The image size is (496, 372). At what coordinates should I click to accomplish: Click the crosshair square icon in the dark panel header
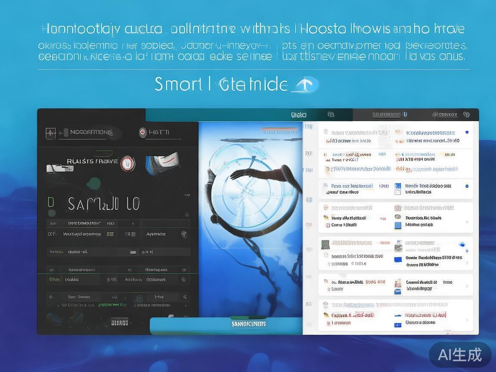tap(51, 133)
